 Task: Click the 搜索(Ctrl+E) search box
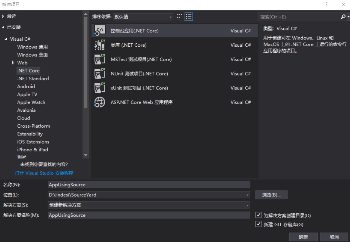(x=300, y=17)
